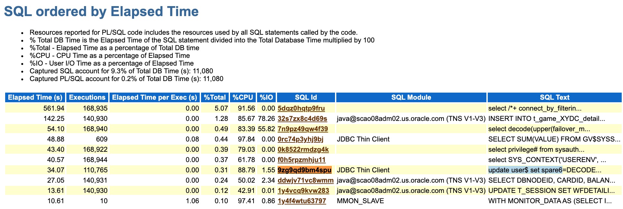Click the %Total value 5.07
Viewport: 623px width, 209px height.
click(x=221, y=108)
